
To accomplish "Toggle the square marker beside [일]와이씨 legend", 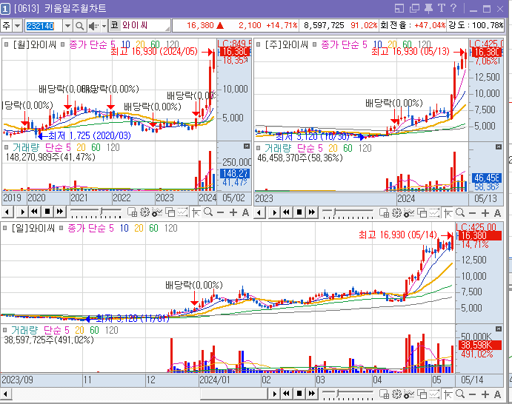I will 5,228.
